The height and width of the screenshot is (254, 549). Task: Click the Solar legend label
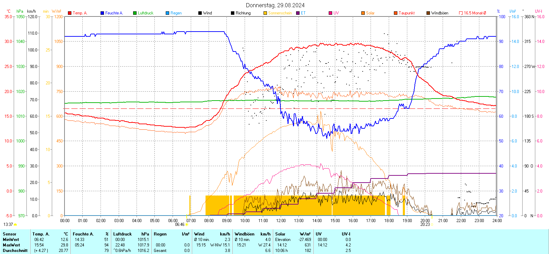coord(370,13)
